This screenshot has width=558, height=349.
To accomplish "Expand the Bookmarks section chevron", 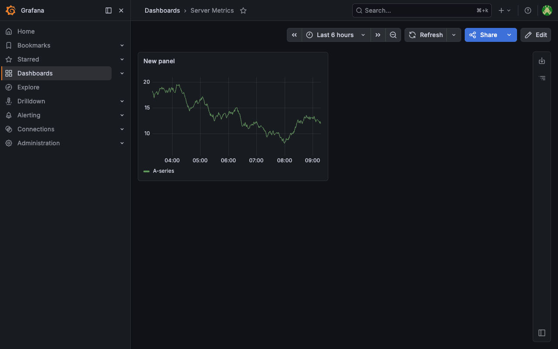I will pos(122,45).
